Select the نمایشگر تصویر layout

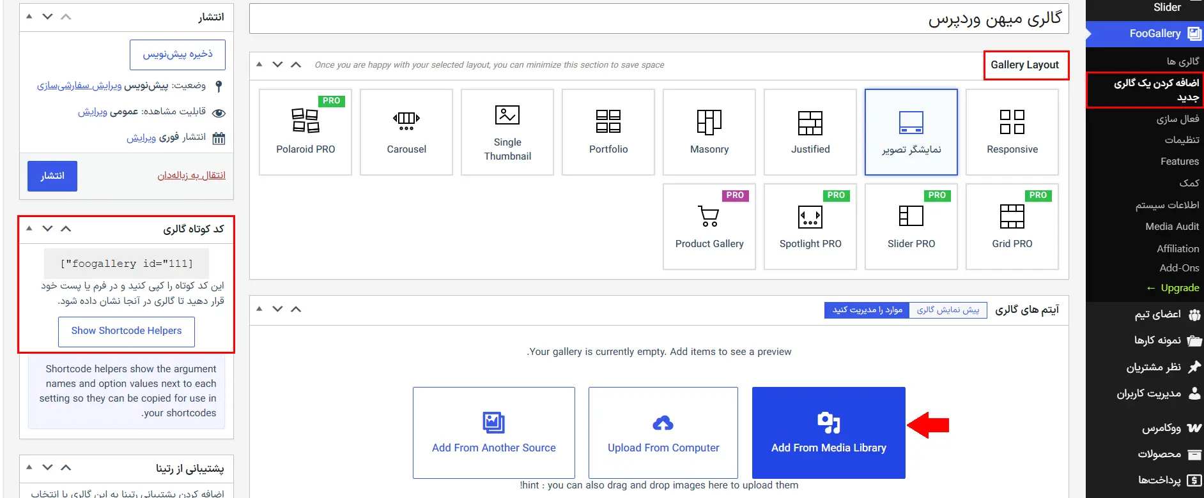pos(911,132)
